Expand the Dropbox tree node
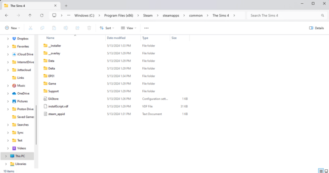 (8, 39)
